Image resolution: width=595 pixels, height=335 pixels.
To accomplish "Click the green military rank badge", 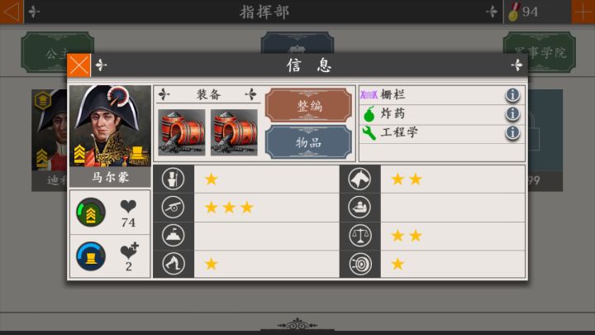I will (91, 213).
